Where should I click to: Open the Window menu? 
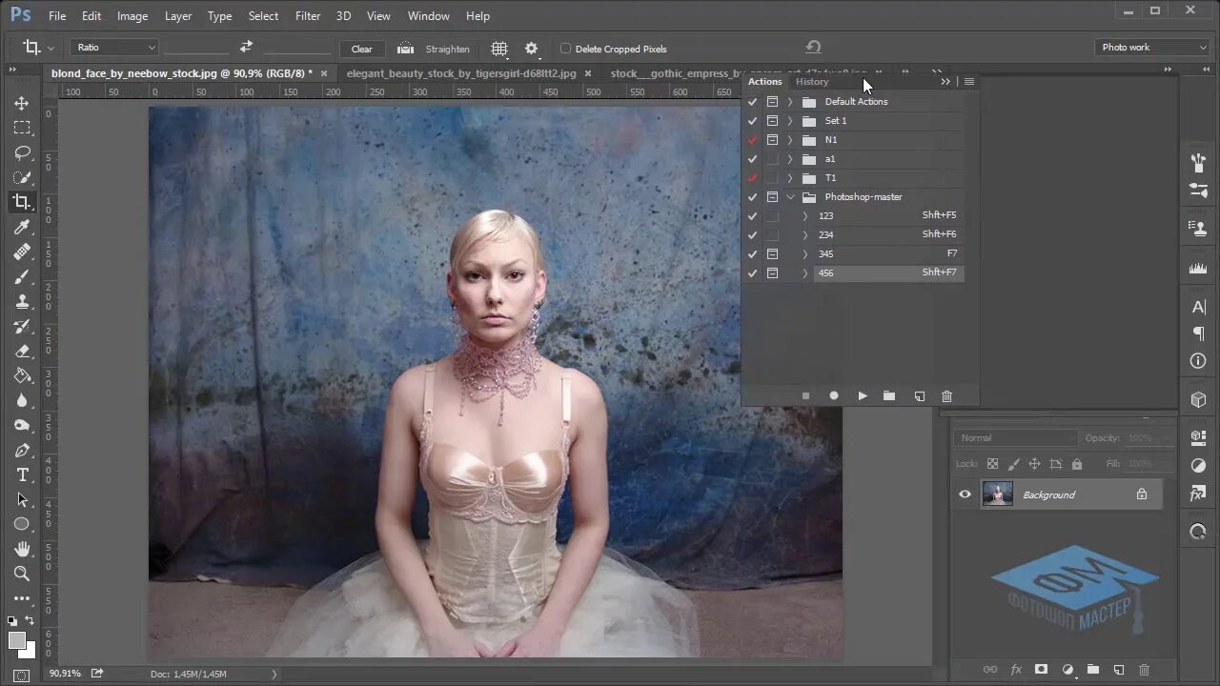pyautogui.click(x=429, y=16)
